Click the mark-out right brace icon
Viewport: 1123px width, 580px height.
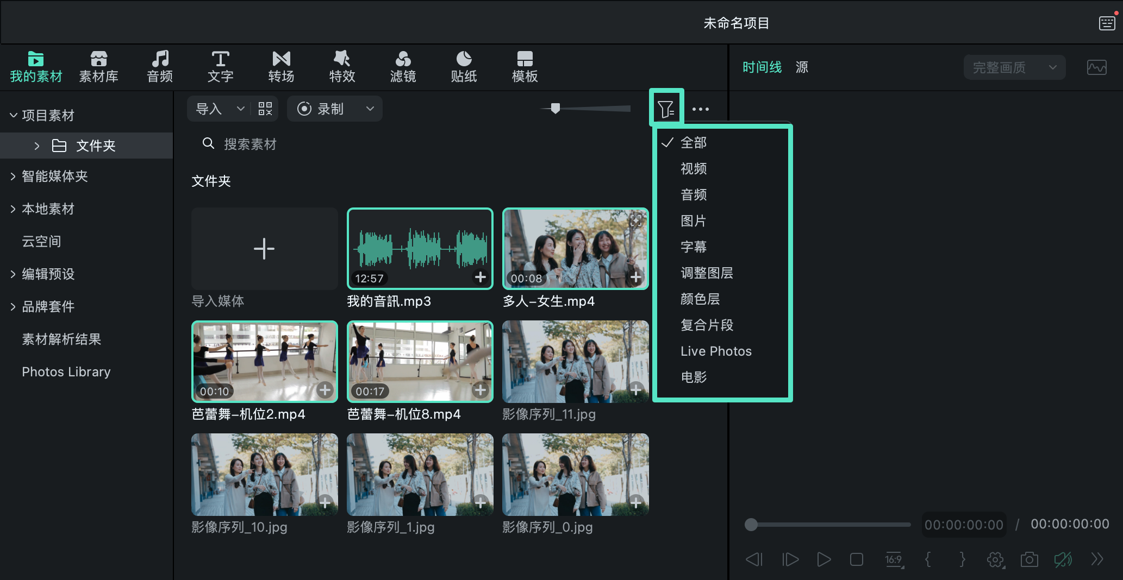pyautogui.click(x=962, y=559)
